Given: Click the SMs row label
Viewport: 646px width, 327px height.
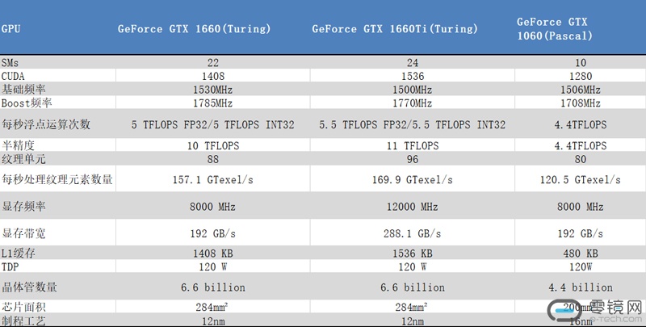Looking at the screenshot, I should 10,63.
